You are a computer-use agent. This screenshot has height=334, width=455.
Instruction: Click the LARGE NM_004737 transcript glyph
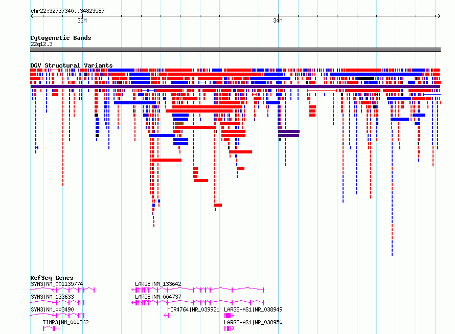coord(198,303)
